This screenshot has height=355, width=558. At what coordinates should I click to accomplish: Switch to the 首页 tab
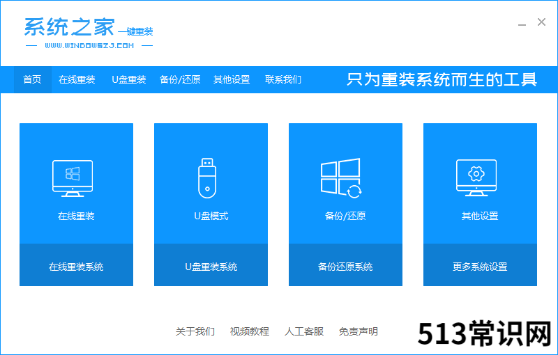(32, 79)
